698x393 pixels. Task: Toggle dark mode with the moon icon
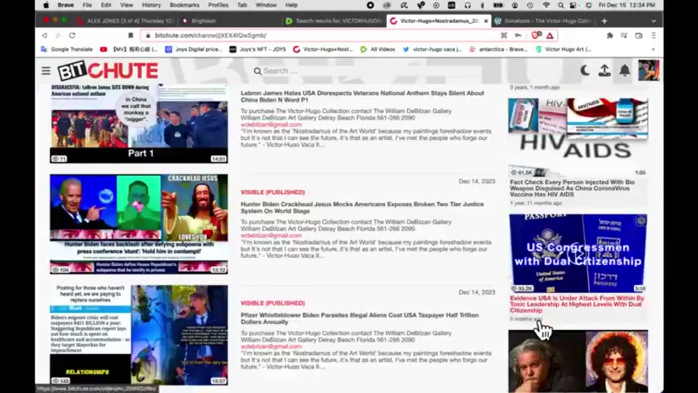tap(585, 70)
